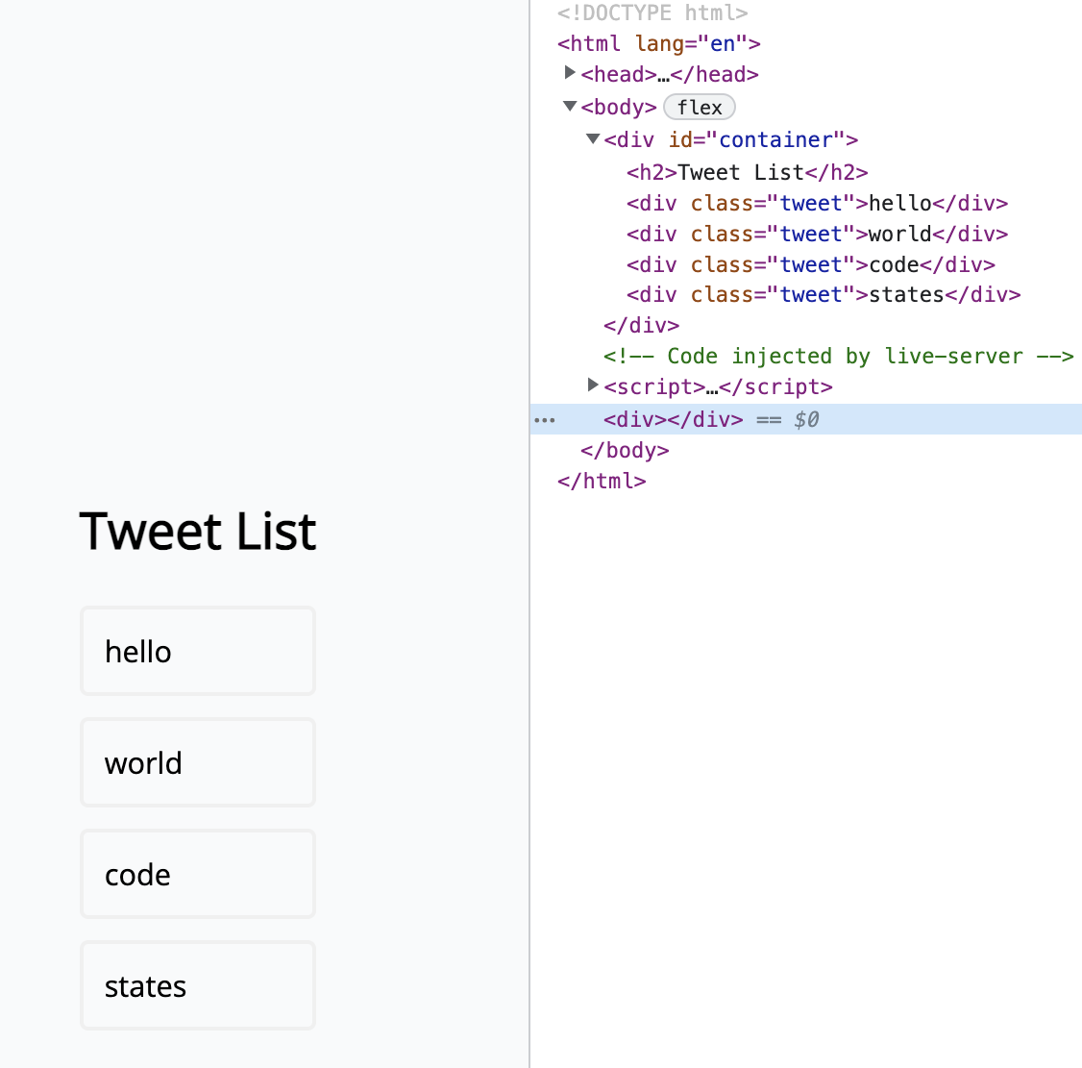Screen dimensions: 1082x1068
Task: Click the html lang element line
Action: (658, 43)
